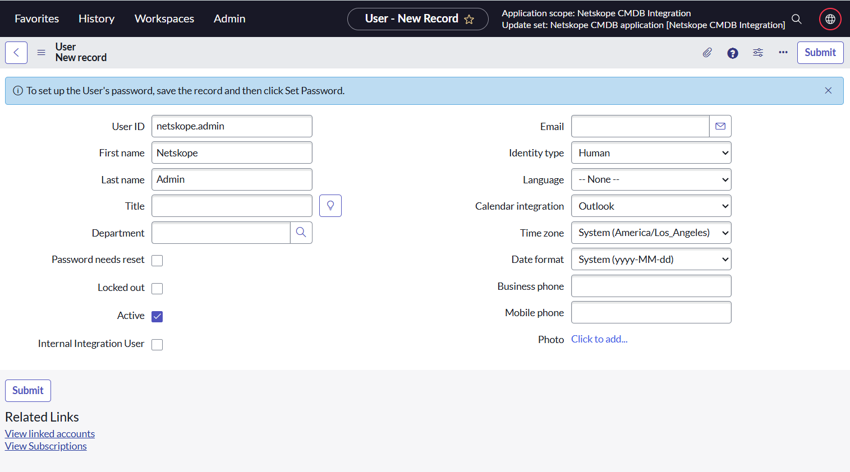
Task: Click the User - New Record title pill
Action: (x=418, y=19)
